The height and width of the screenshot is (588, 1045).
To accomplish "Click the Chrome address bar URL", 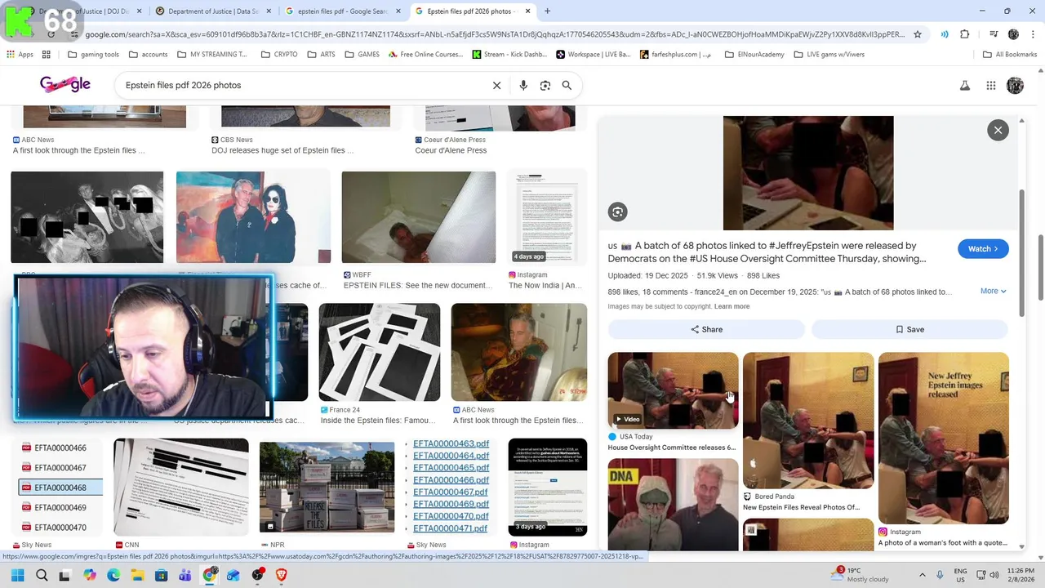I will click(494, 34).
